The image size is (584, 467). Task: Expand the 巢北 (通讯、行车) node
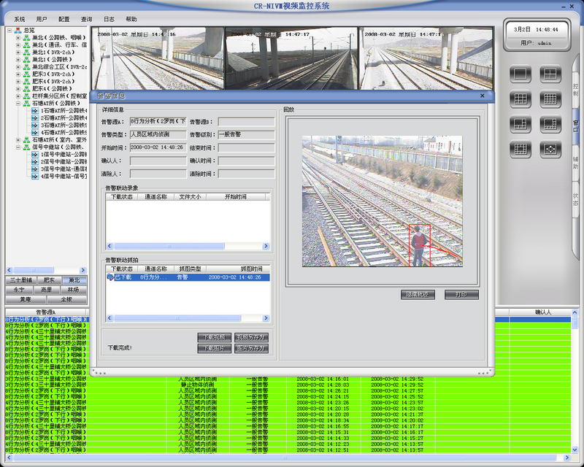pos(18,45)
